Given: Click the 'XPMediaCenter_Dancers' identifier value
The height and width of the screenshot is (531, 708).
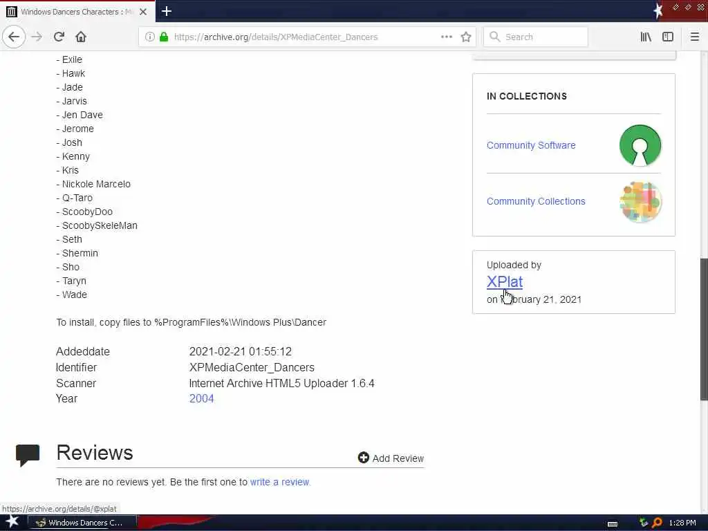Looking at the screenshot, I should (x=252, y=368).
